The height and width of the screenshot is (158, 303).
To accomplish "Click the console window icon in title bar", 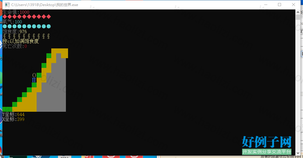I will [7, 5].
